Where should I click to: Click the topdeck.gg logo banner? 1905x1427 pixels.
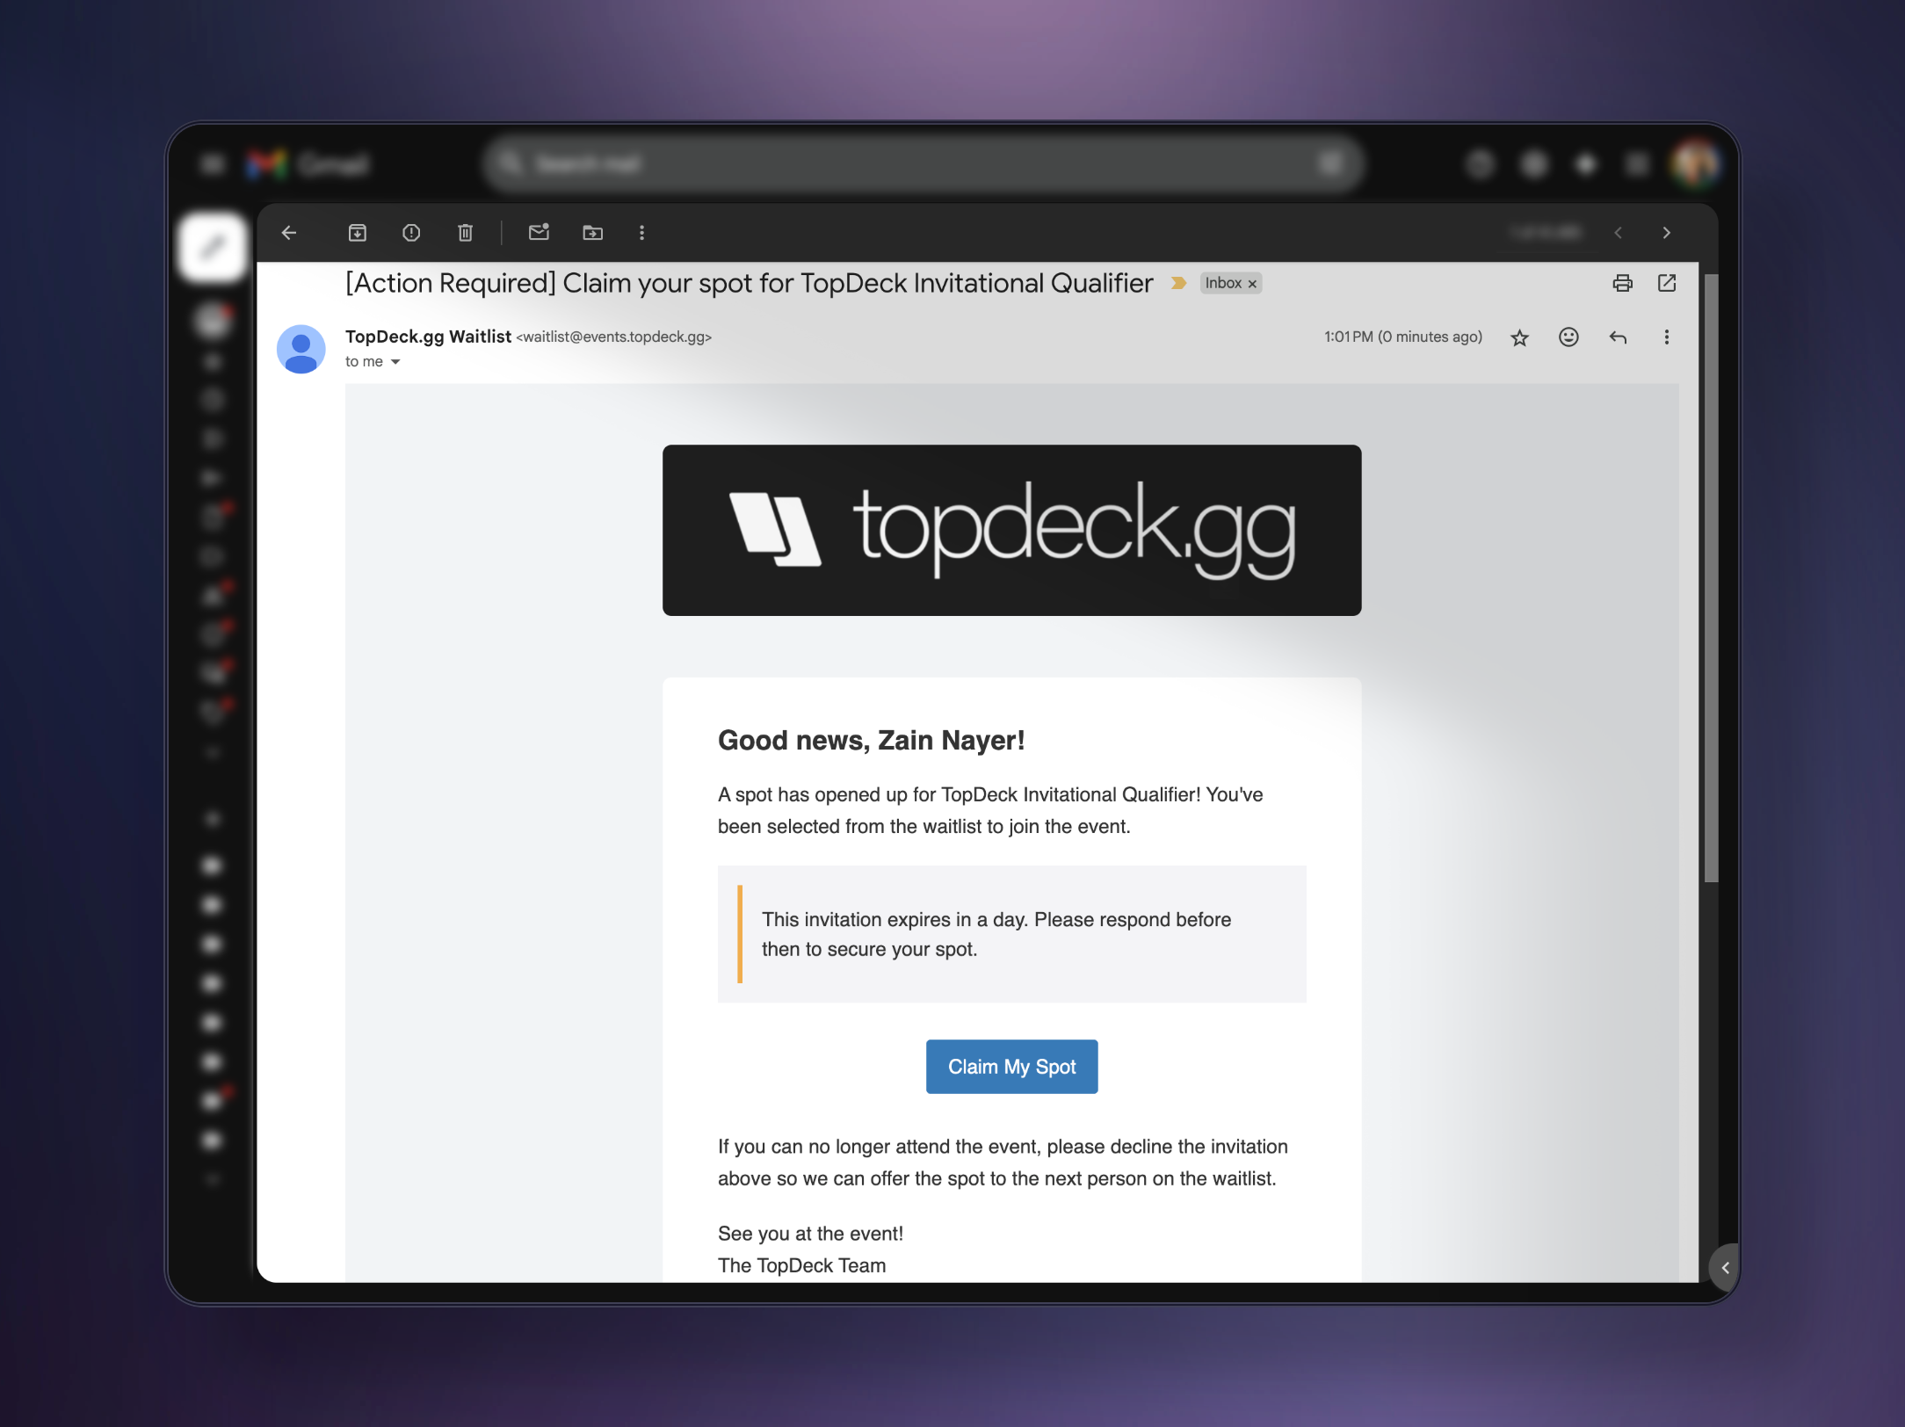1011,530
